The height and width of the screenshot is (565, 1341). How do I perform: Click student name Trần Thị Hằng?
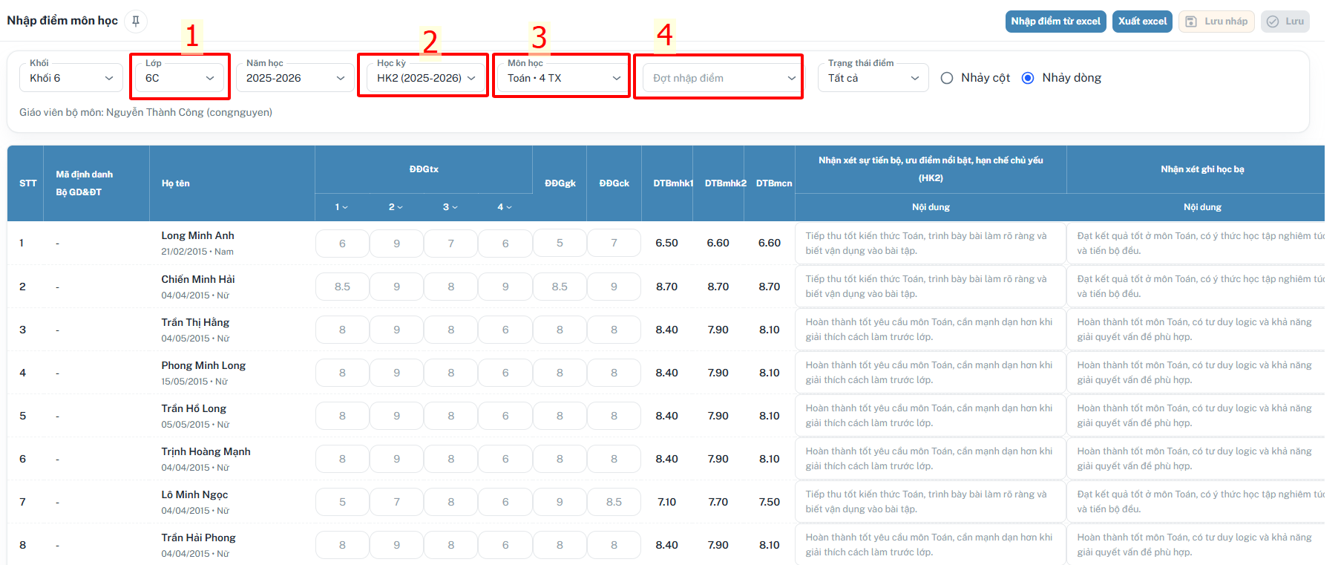click(195, 322)
